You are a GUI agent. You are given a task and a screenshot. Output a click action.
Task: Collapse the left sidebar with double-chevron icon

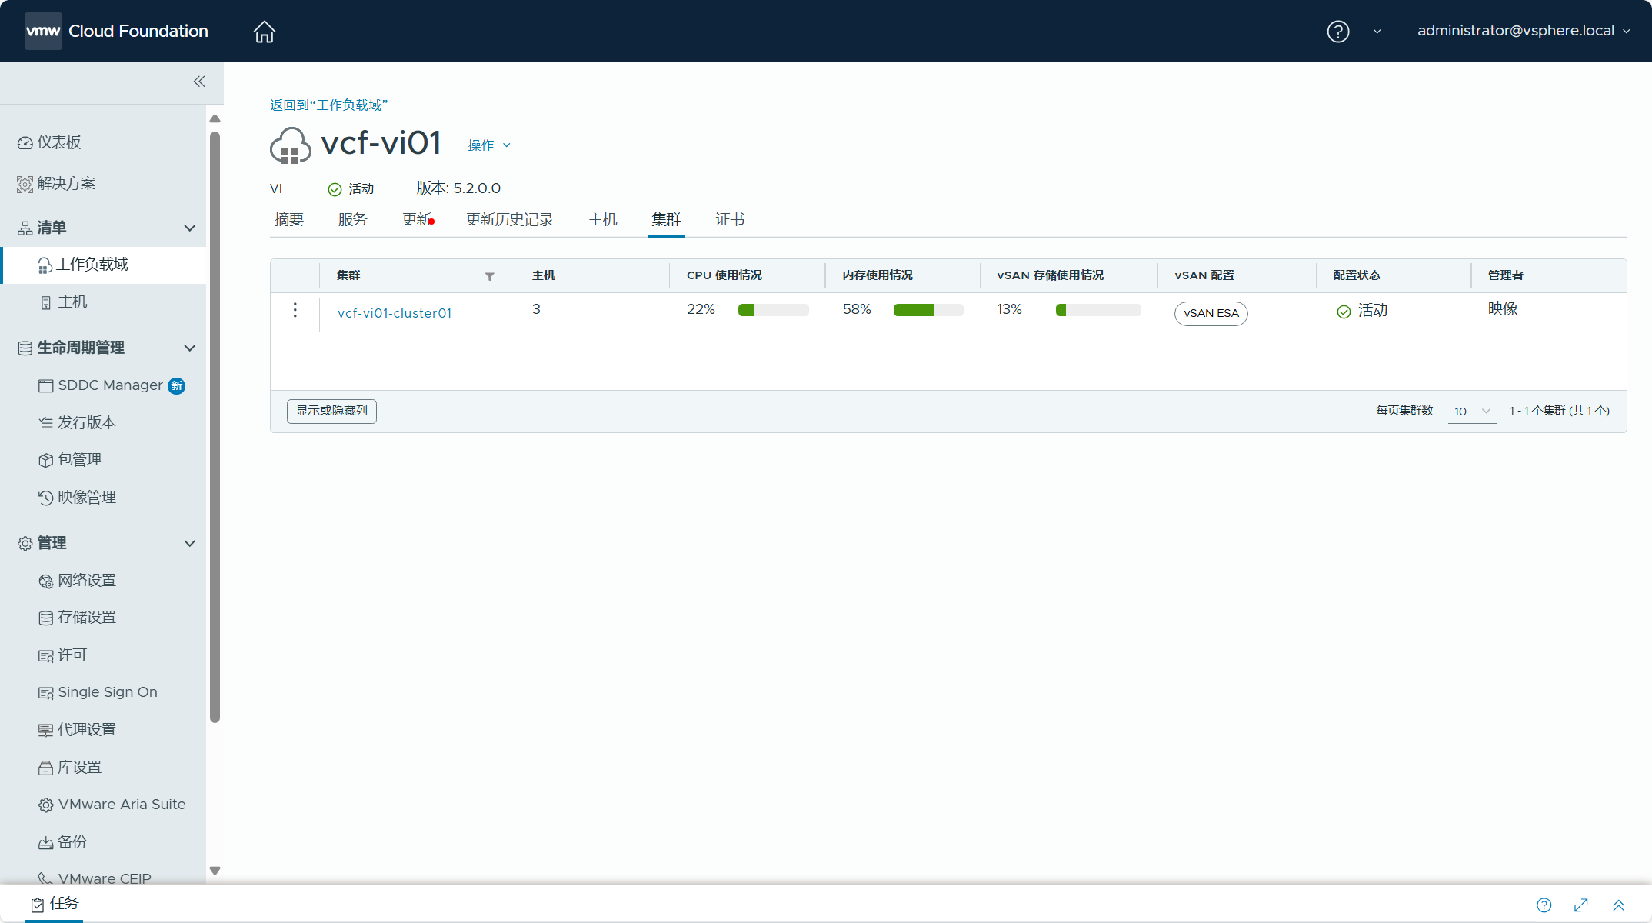coord(199,82)
